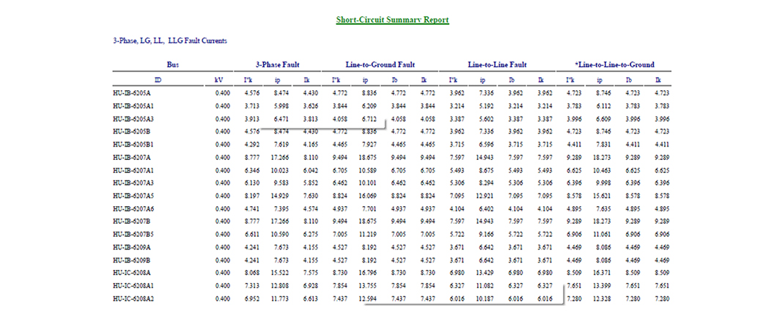777x319 pixels.
Task: Click the 3-Phase Fault column group header
Action: pos(278,65)
